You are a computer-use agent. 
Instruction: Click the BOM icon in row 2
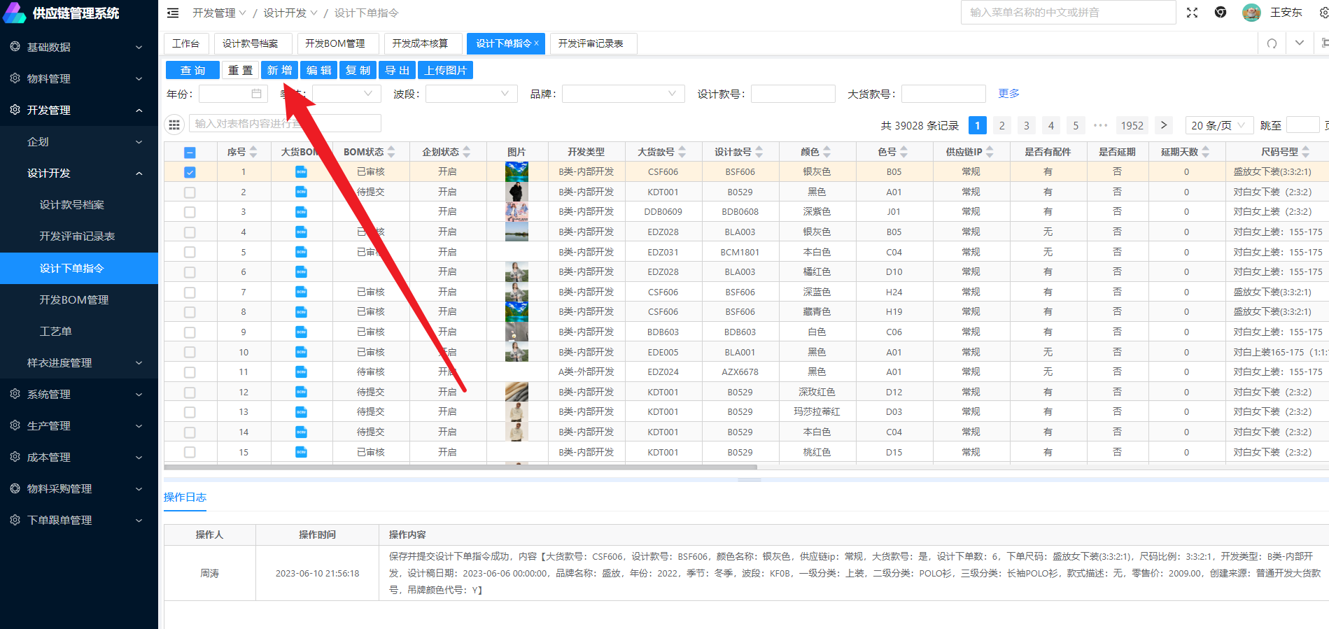(x=301, y=192)
